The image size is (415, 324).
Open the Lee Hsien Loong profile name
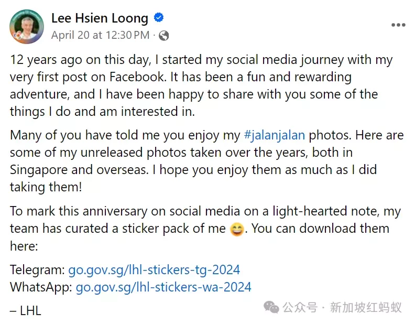coord(100,18)
